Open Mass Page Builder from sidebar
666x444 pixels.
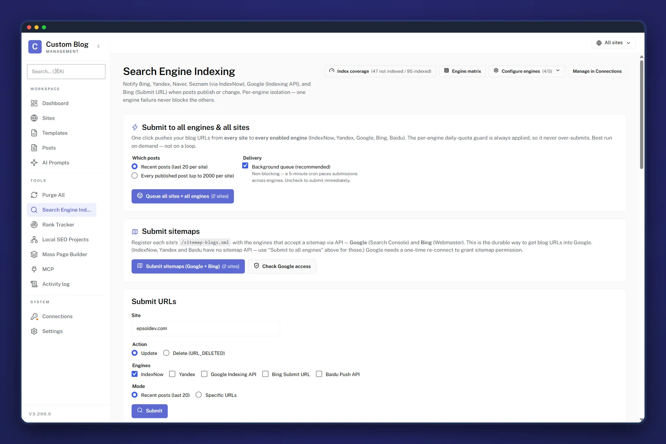(65, 254)
